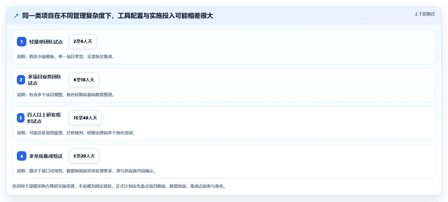This screenshot has height=202, width=448.
Task: Click the heading 同一类项目在不同管理复杂度下
Action: [118, 16]
